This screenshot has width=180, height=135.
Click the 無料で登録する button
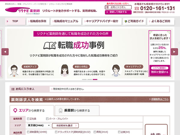coord(160,70)
